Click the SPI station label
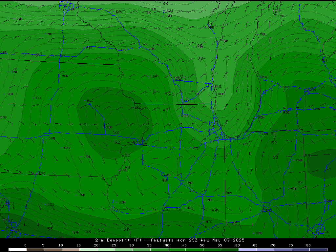This screenshot has height=252, width=336. click(x=167, y=207)
